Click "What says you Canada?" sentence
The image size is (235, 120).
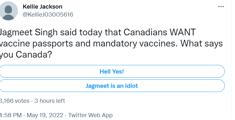(112, 49)
